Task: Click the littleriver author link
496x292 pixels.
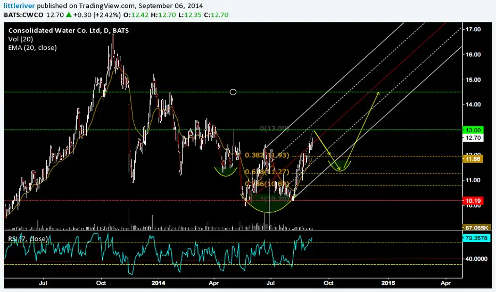Action: tap(19, 6)
